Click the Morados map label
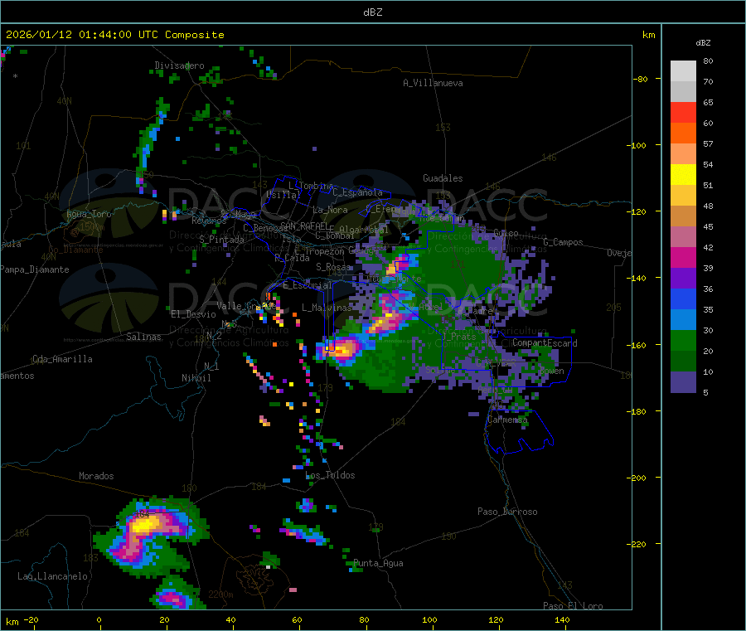The image size is (746, 631). 96,476
